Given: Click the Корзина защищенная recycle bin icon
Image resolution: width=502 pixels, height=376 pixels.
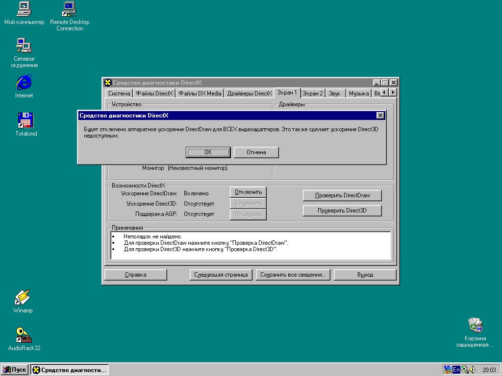Looking at the screenshot, I should coord(475,325).
